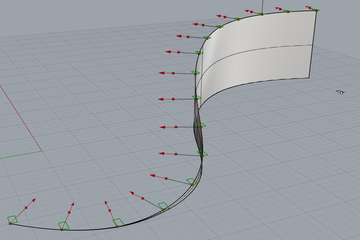Click the red x marker on the first vector
This screenshot has height=240, width=360.
[x=26, y=208]
